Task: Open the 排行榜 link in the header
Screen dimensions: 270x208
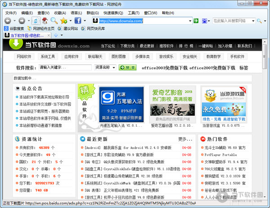Action: [x=186, y=46]
